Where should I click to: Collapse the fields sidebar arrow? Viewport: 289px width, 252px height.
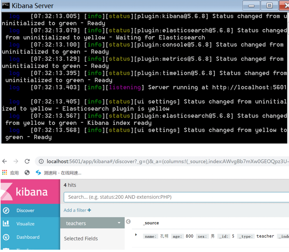click(128, 221)
